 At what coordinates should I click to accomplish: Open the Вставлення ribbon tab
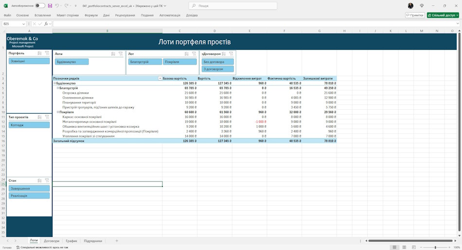point(43,16)
